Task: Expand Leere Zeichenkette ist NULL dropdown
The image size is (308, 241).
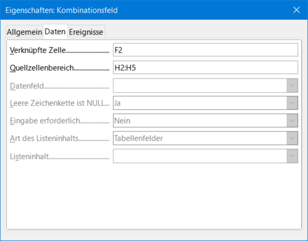Action: pos(292,103)
